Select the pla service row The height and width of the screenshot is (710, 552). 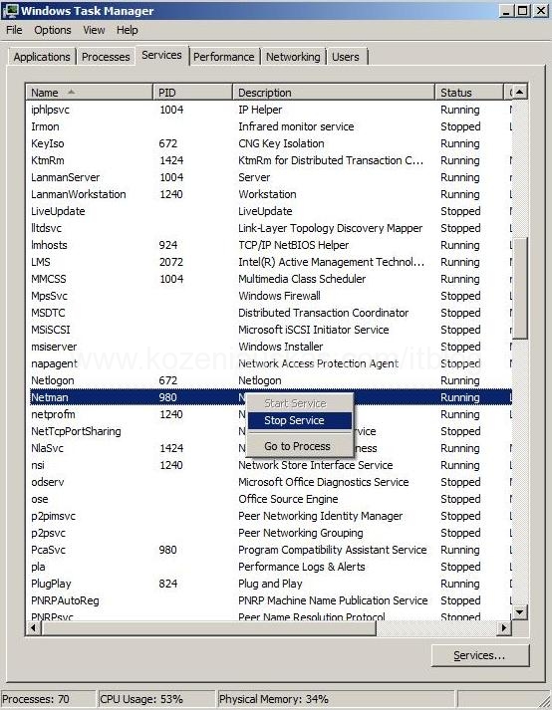271,567
